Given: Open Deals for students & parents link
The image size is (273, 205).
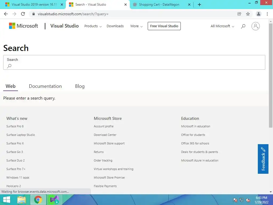Looking at the screenshot, I should (x=199, y=152).
